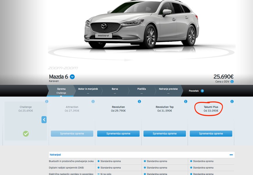Click the Karavan body type label
The height and width of the screenshot is (175, 253).
pyautogui.click(x=54, y=81)
